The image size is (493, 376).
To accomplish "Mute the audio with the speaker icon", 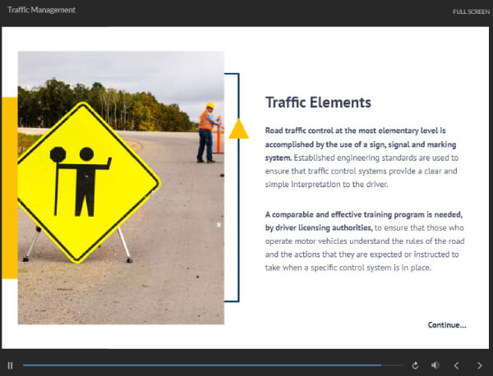I will (435, 365).
